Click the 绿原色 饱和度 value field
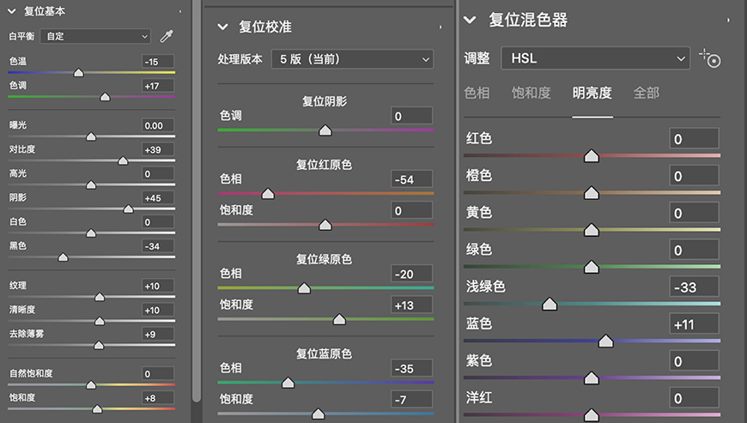 411,305
